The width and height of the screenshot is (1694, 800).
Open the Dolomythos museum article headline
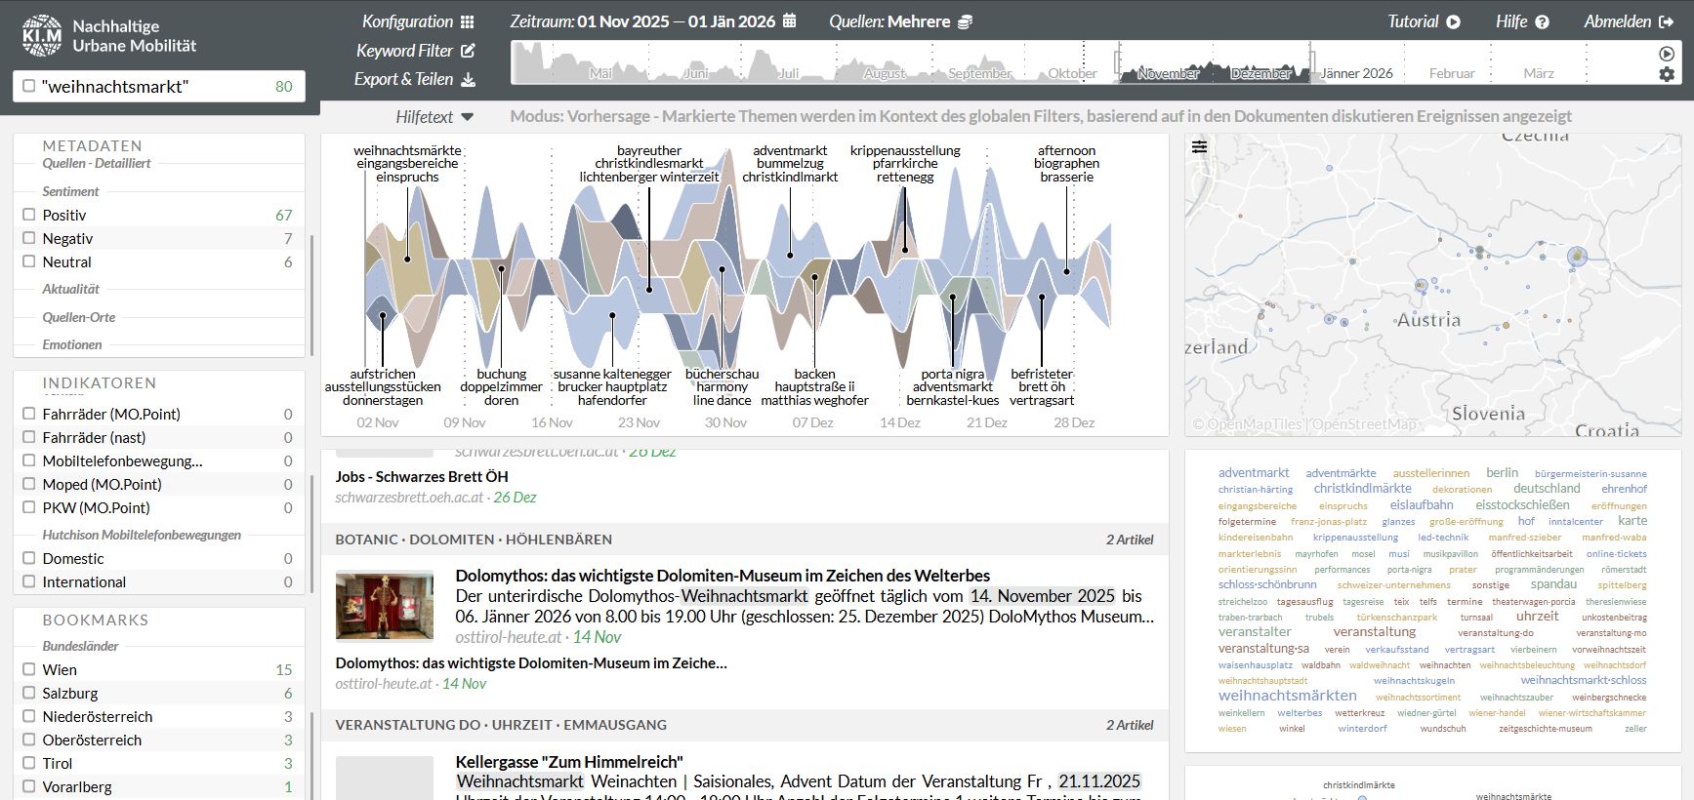point(722,576)
